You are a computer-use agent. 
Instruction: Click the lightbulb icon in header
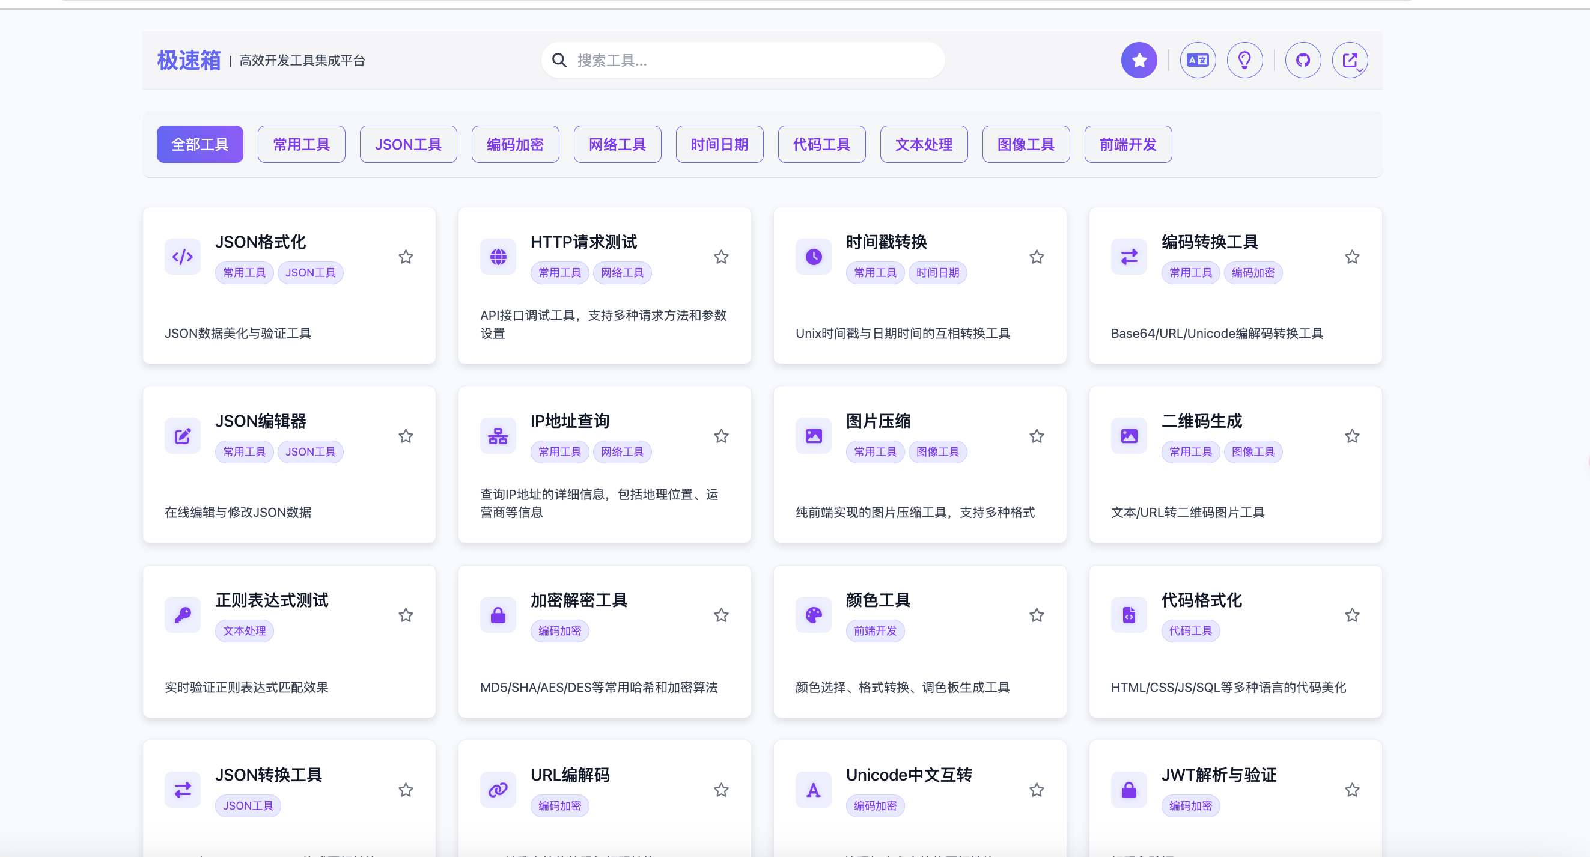click(1244, 60)
